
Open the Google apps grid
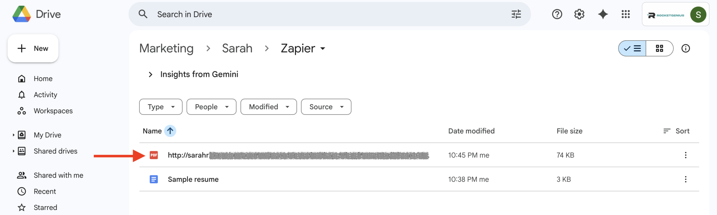(625, 14)
